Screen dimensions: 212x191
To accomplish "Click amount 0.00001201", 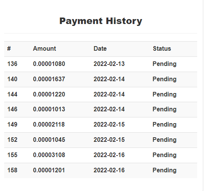I will coord(49,170).
